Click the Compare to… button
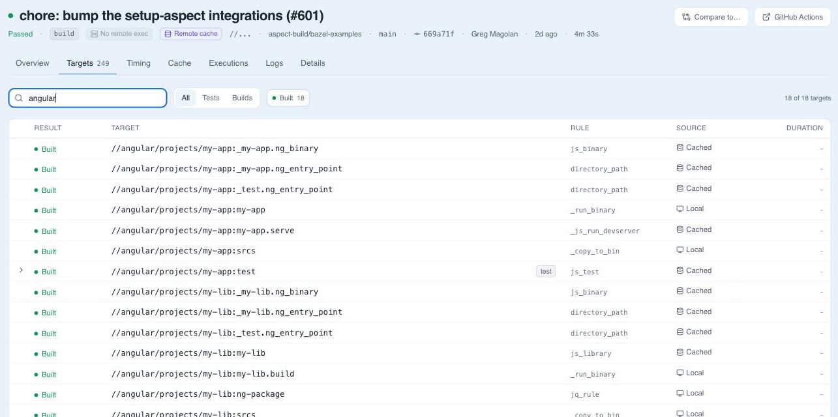 point(711,17)
